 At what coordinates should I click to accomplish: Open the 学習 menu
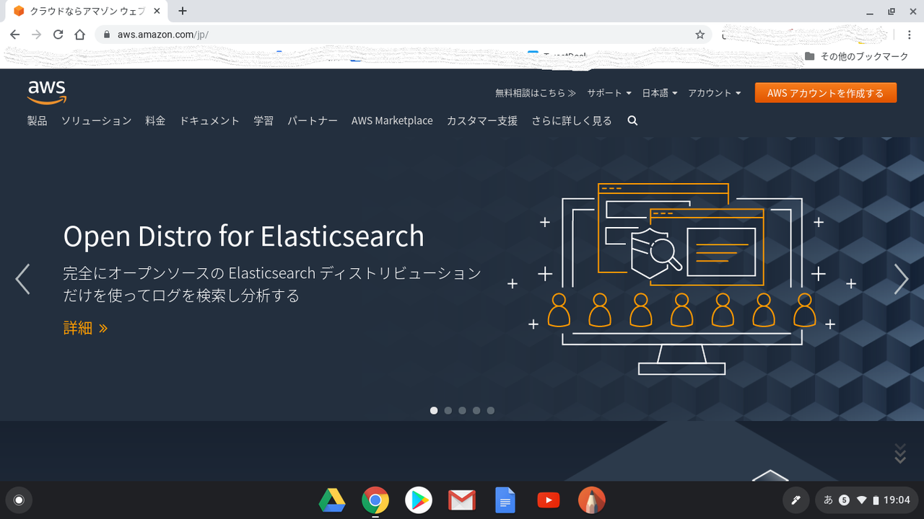click(263, 121)
